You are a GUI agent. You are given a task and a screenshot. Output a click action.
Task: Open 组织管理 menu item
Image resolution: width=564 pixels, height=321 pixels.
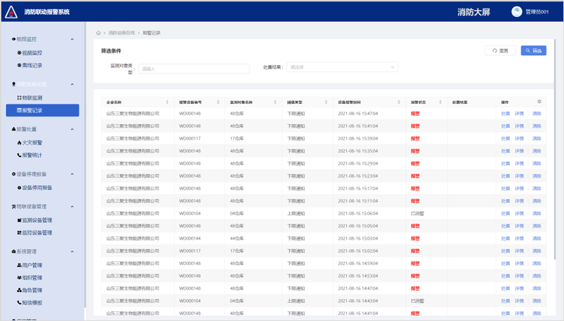30,278
